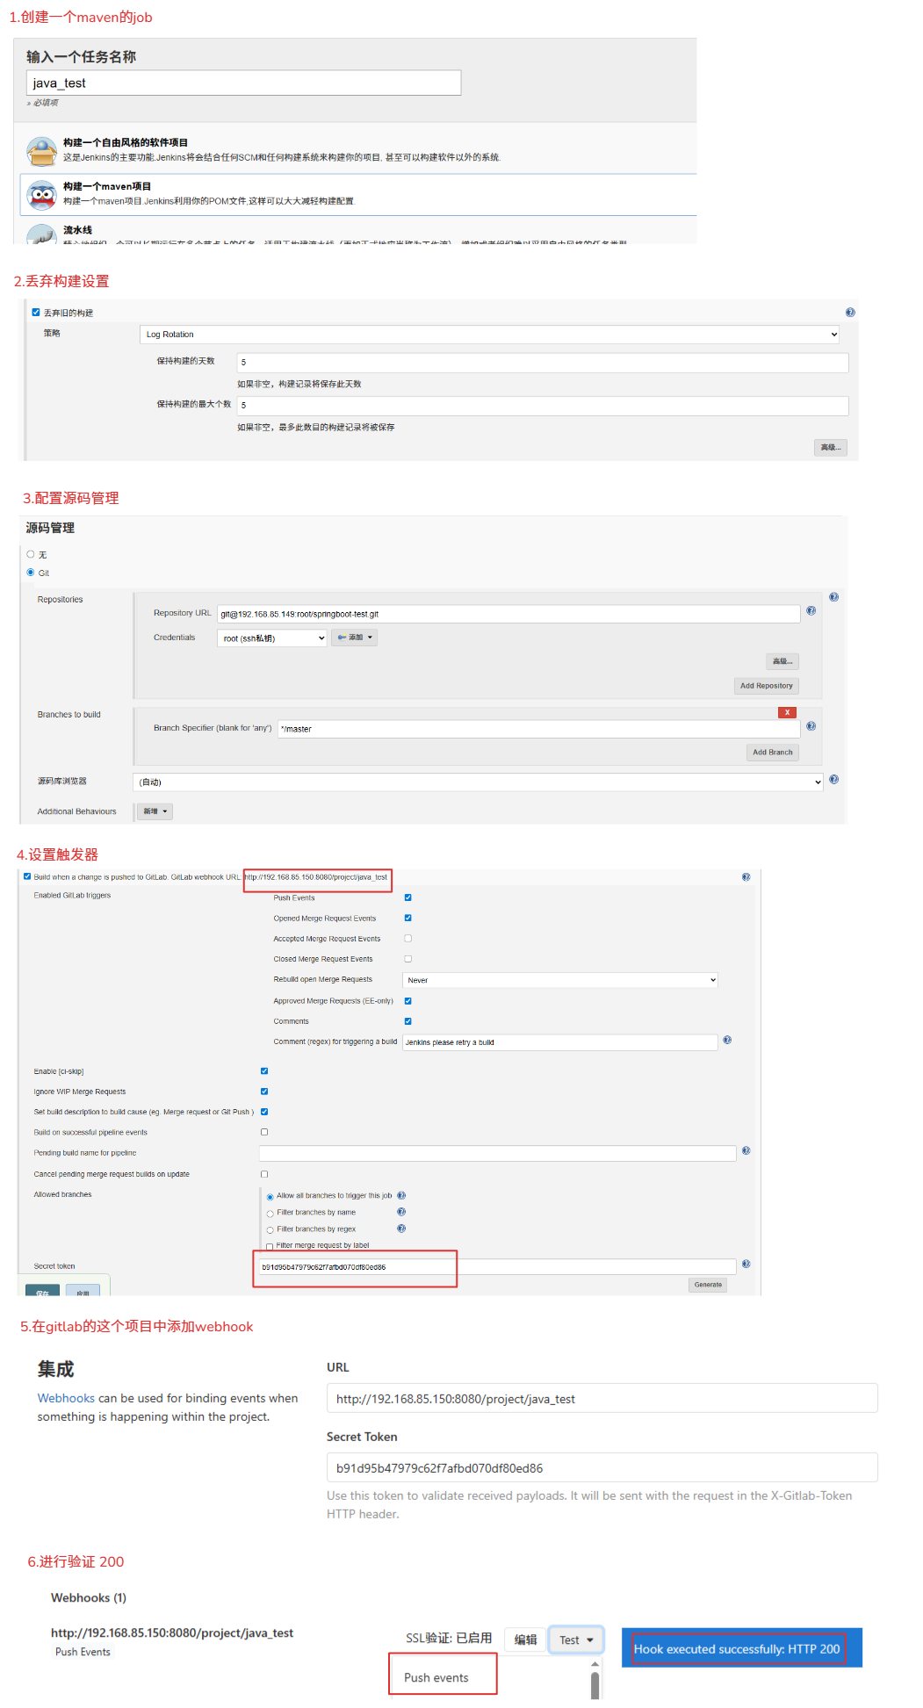Click Jenkins Secret token input field
This screenshot has width=923, height=1708.
coord(497,1267)
